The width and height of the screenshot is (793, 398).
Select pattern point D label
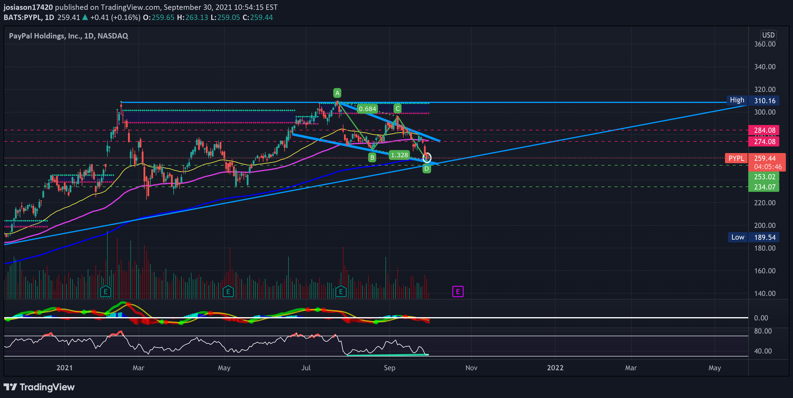pyautogui.click(x=426, y=168)
